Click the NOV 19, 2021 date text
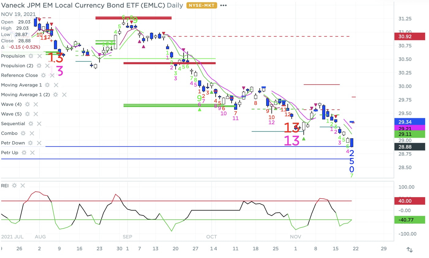This screenshot has height=258, width=429. point(18,14)
